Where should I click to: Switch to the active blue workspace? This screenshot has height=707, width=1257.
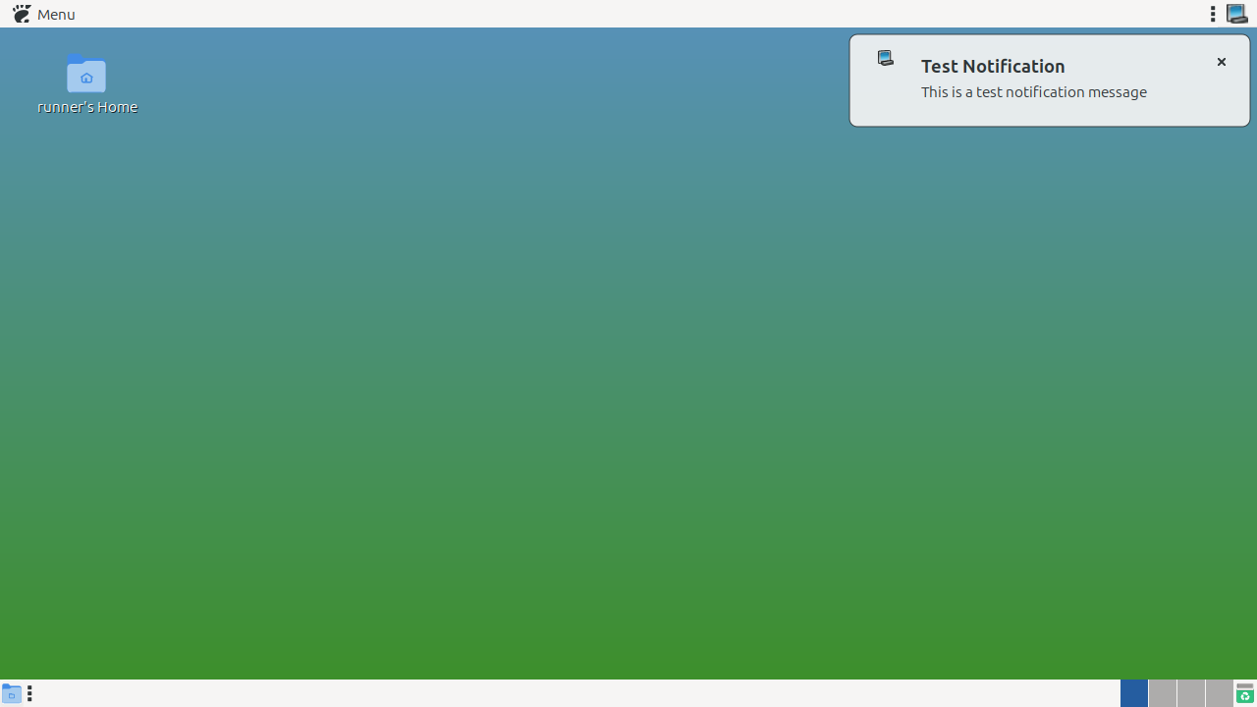(x=1134, y=693)
